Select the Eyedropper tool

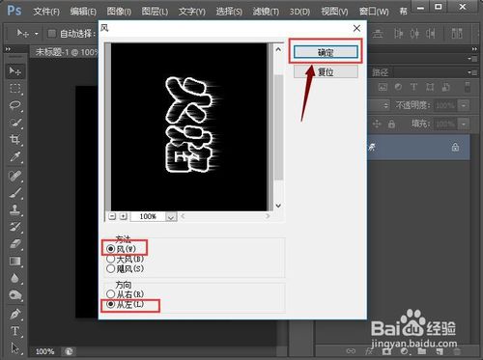[14, 156]
